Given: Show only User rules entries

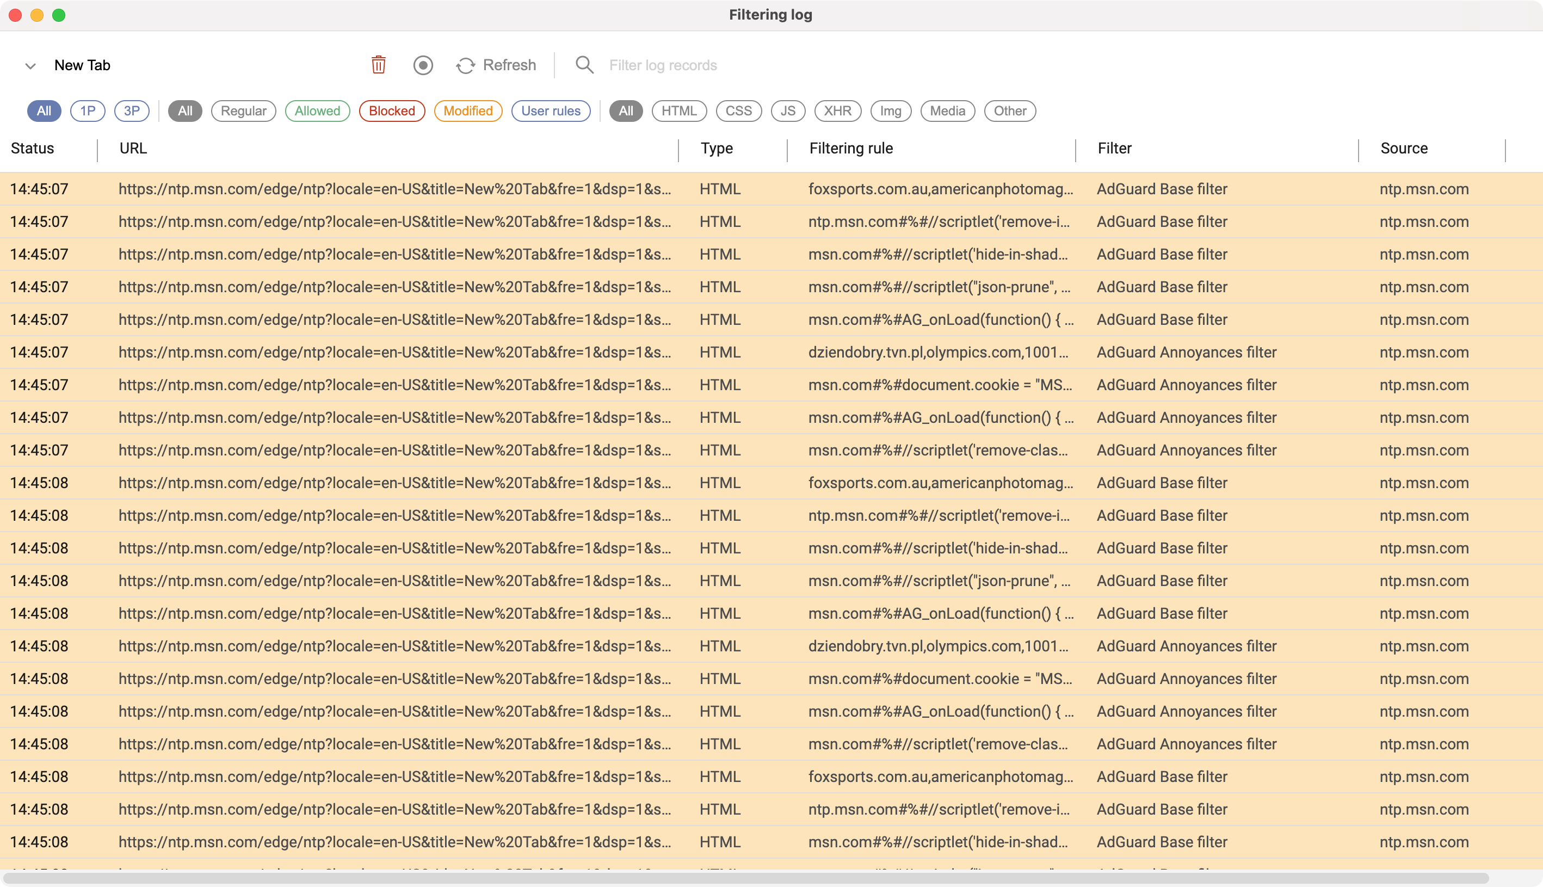Looking at the screenshot, I should (551, 111).
